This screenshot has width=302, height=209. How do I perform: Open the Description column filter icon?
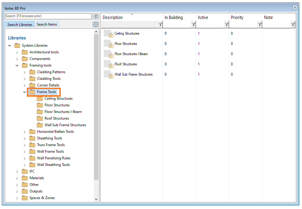[160, 25]
